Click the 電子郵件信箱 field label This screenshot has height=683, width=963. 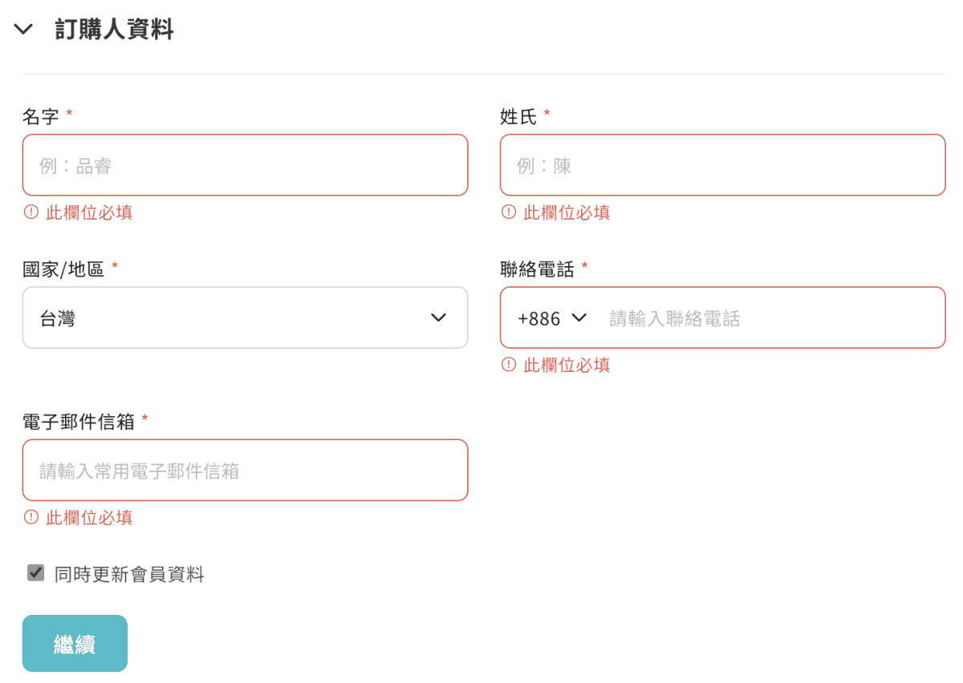[79, 422]
